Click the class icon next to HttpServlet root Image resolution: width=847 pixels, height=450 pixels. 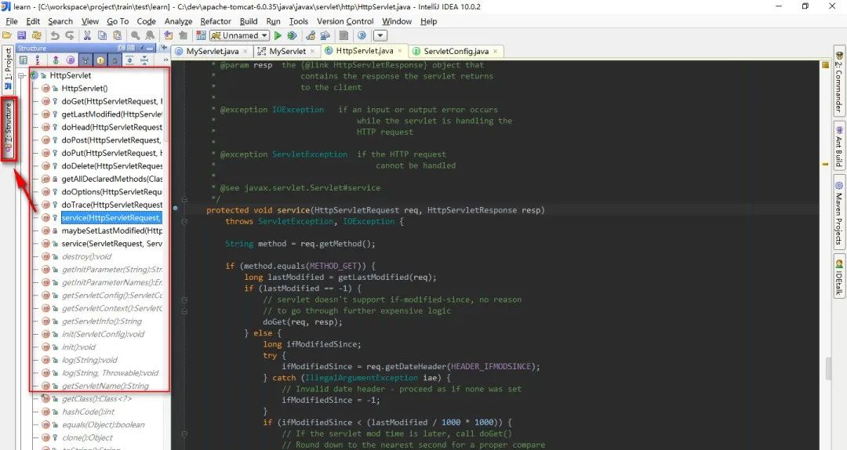(35, 75)
